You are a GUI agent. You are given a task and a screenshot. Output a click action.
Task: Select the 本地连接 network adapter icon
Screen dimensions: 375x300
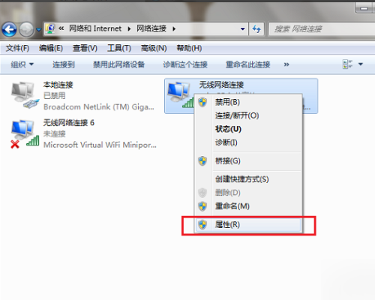click(x=25, y=95)
